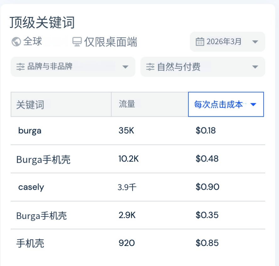Open the burga keyword row
The image size is (279, 266).
pyautogui.click(x=138, y=130)
